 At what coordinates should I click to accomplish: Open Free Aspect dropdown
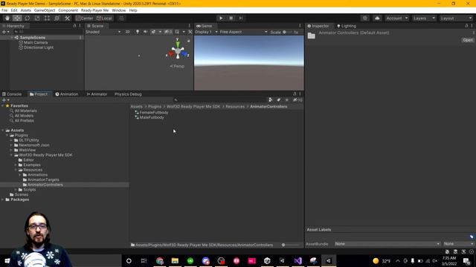[243, 32]
